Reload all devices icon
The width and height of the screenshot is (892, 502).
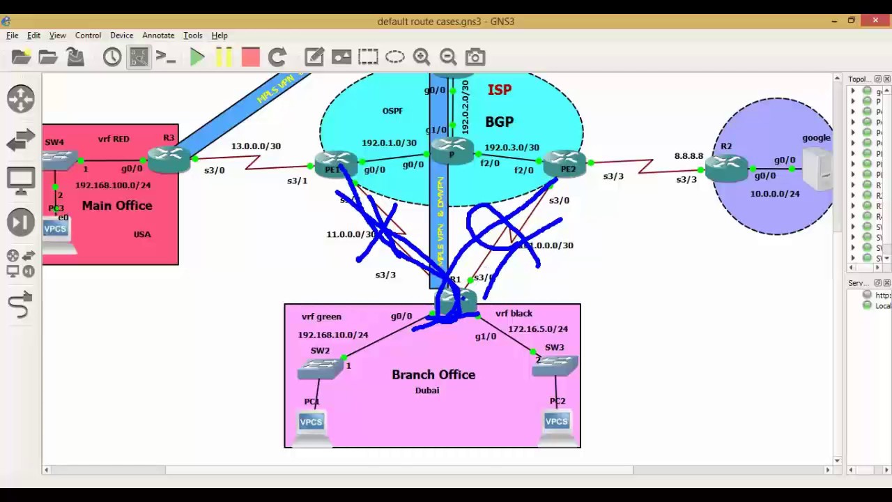(277, 57)
